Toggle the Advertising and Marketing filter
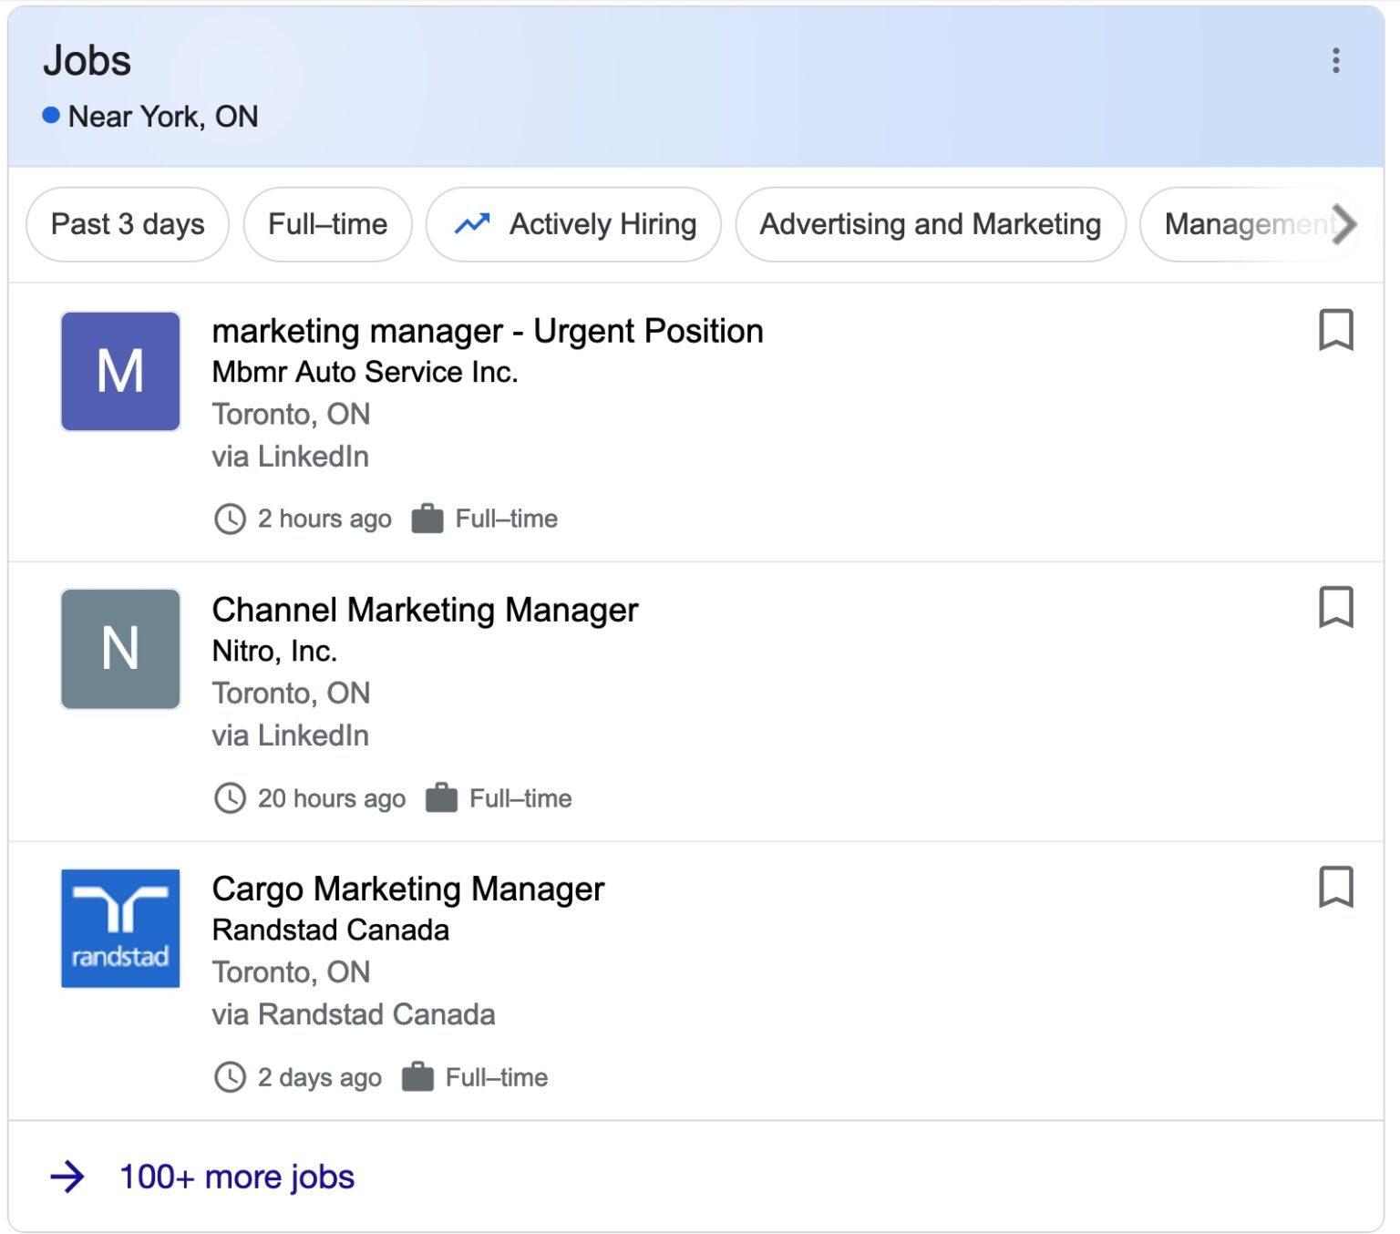1400x1234 pixels. 931,224
